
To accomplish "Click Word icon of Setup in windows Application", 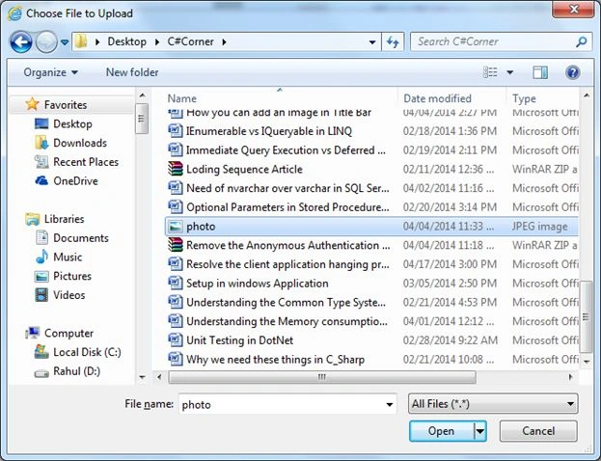I will [176, 284].
